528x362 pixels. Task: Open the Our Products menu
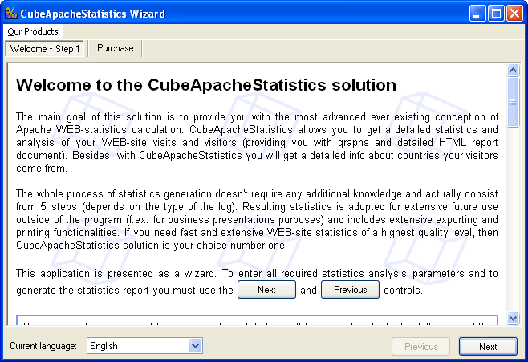point(33,31)
